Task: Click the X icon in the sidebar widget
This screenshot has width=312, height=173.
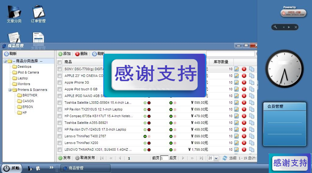Action: click(296, 27)
